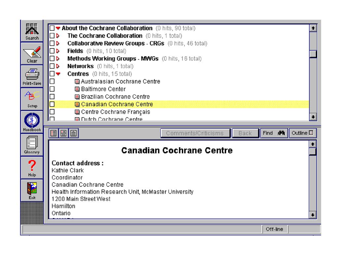Screen dimensions: 338x253
Task: Select the Networks heading text
Action: pyautogui.click(x=81, y=66)
